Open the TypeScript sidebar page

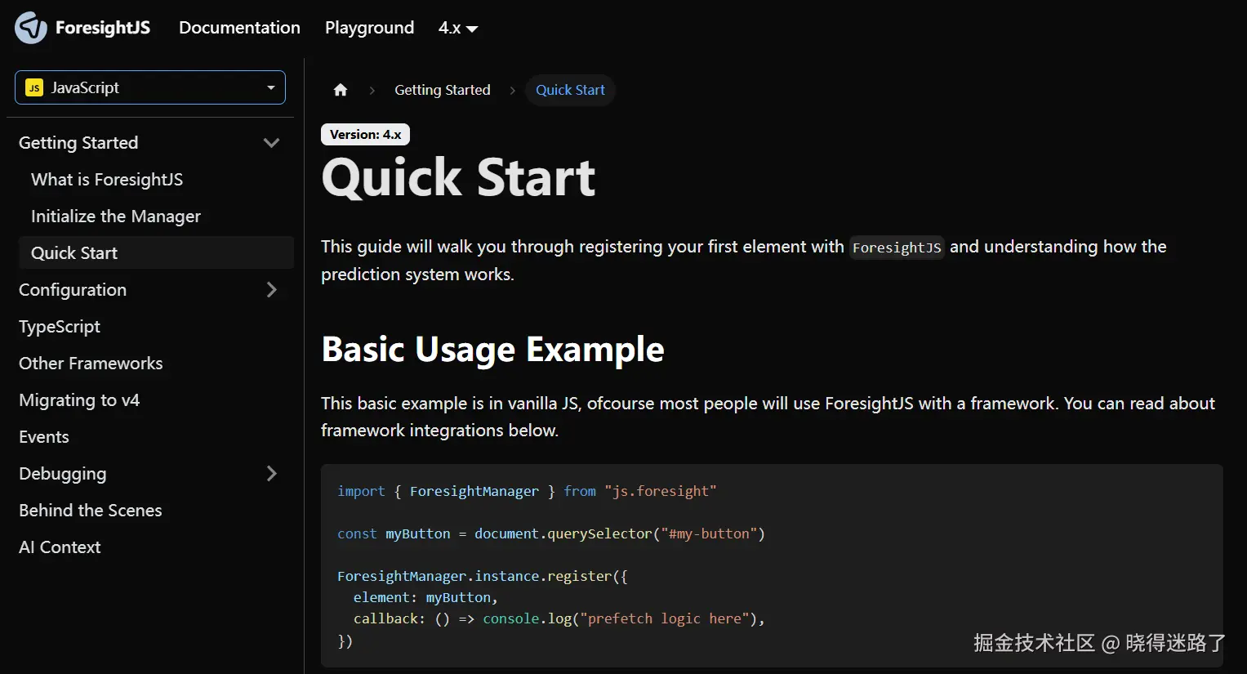click(x=60, y=327)
